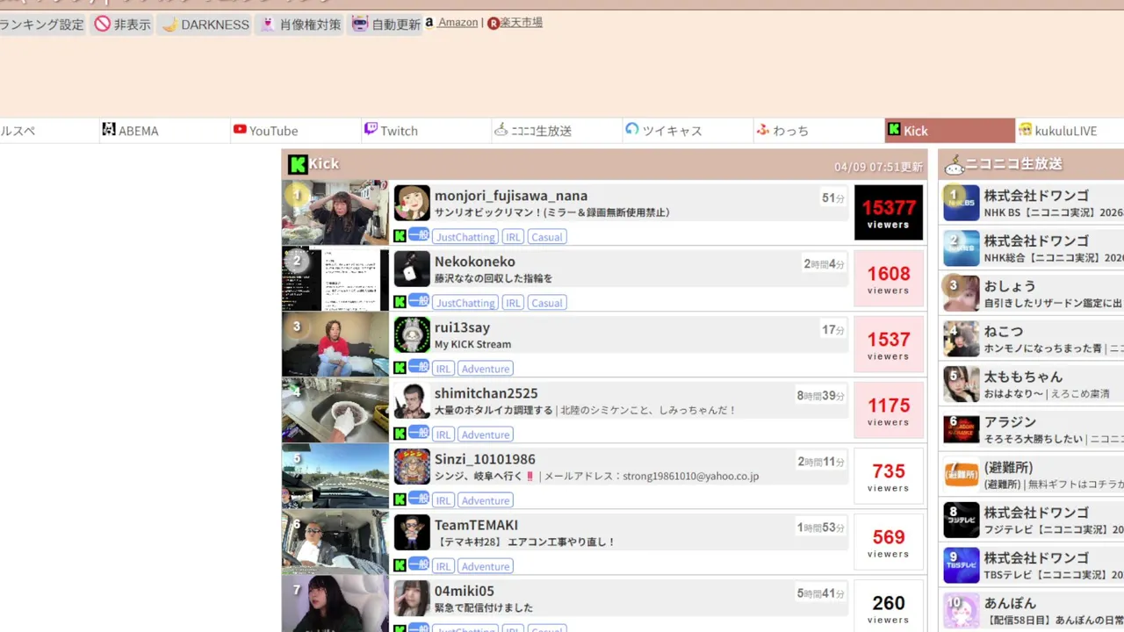The width and height of the screenshot is (1124, 632).
Task: Click 一般 badge on Nekokoneko row
Action: pyautogui.click(x=419, y=301)
